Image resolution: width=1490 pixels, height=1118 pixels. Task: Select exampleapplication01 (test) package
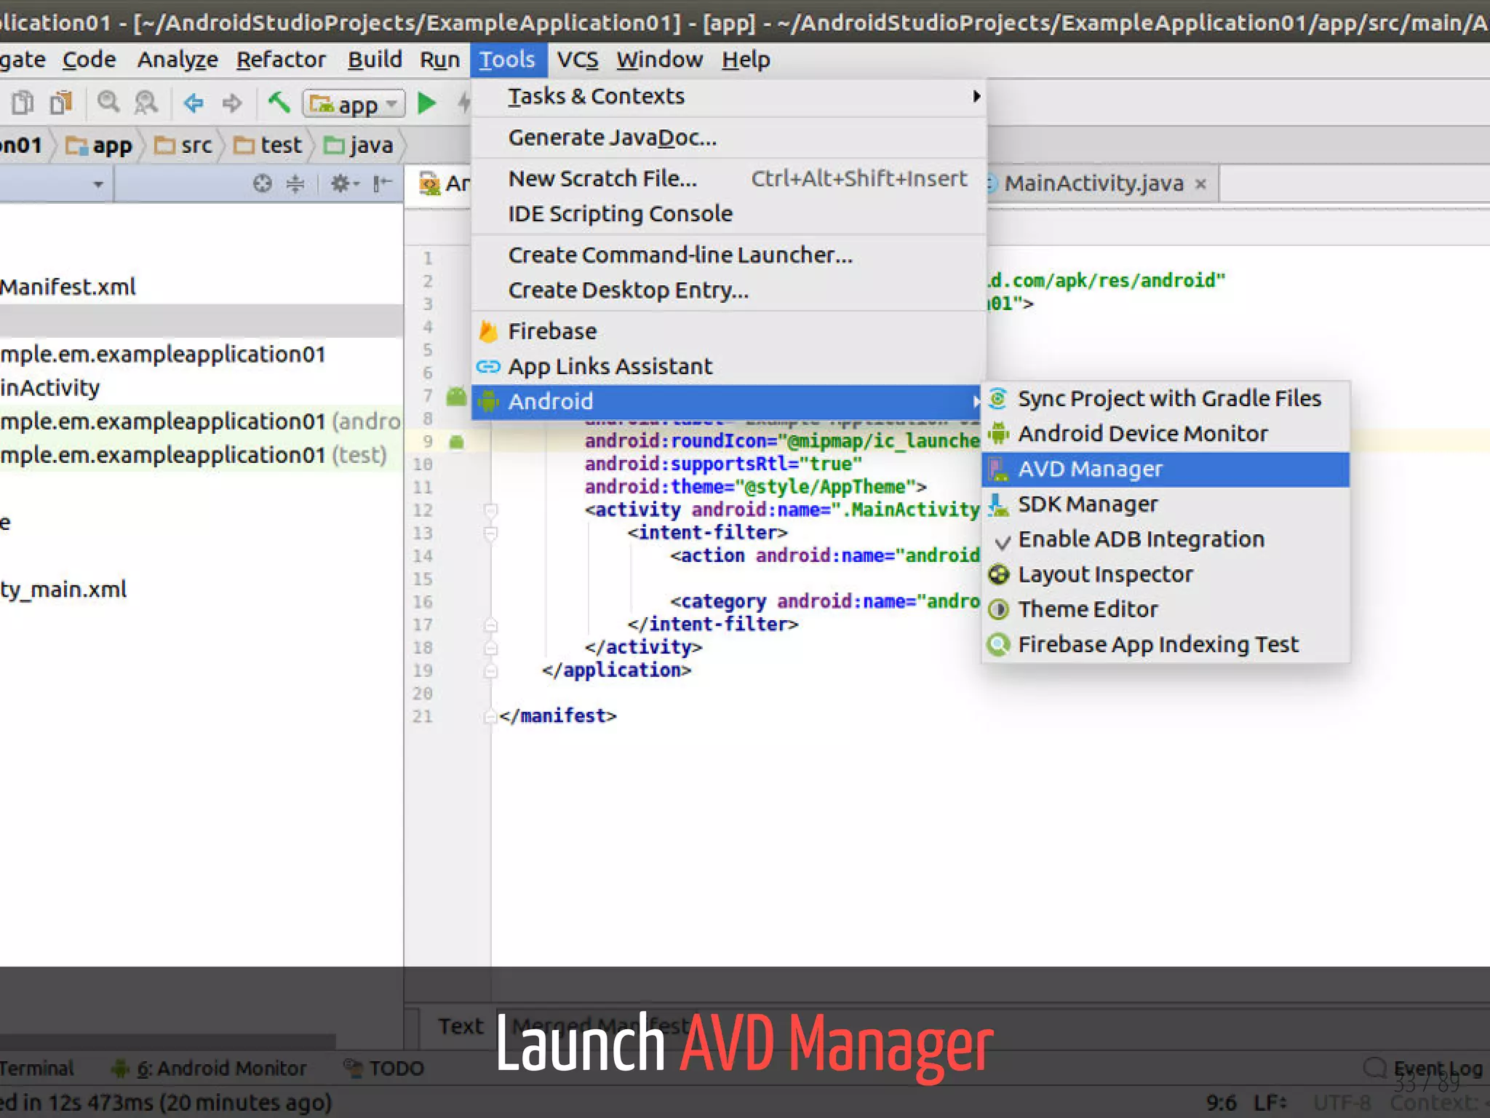click(x=194, y=455)
